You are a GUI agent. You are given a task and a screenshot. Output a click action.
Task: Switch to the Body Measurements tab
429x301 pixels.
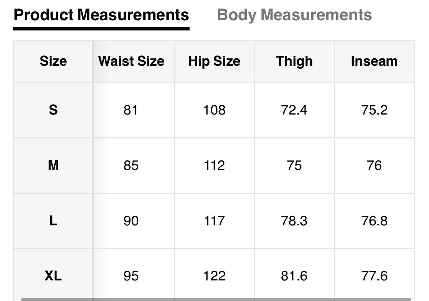[294, 15]
